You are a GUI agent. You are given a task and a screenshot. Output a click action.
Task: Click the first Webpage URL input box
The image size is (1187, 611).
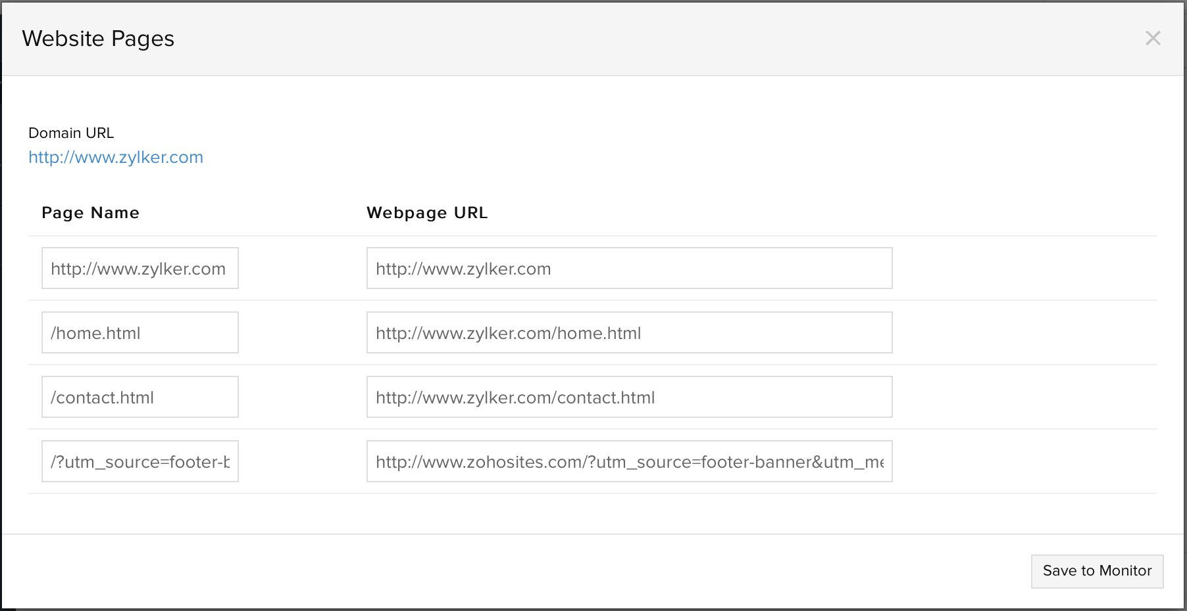tap(629, 268)
